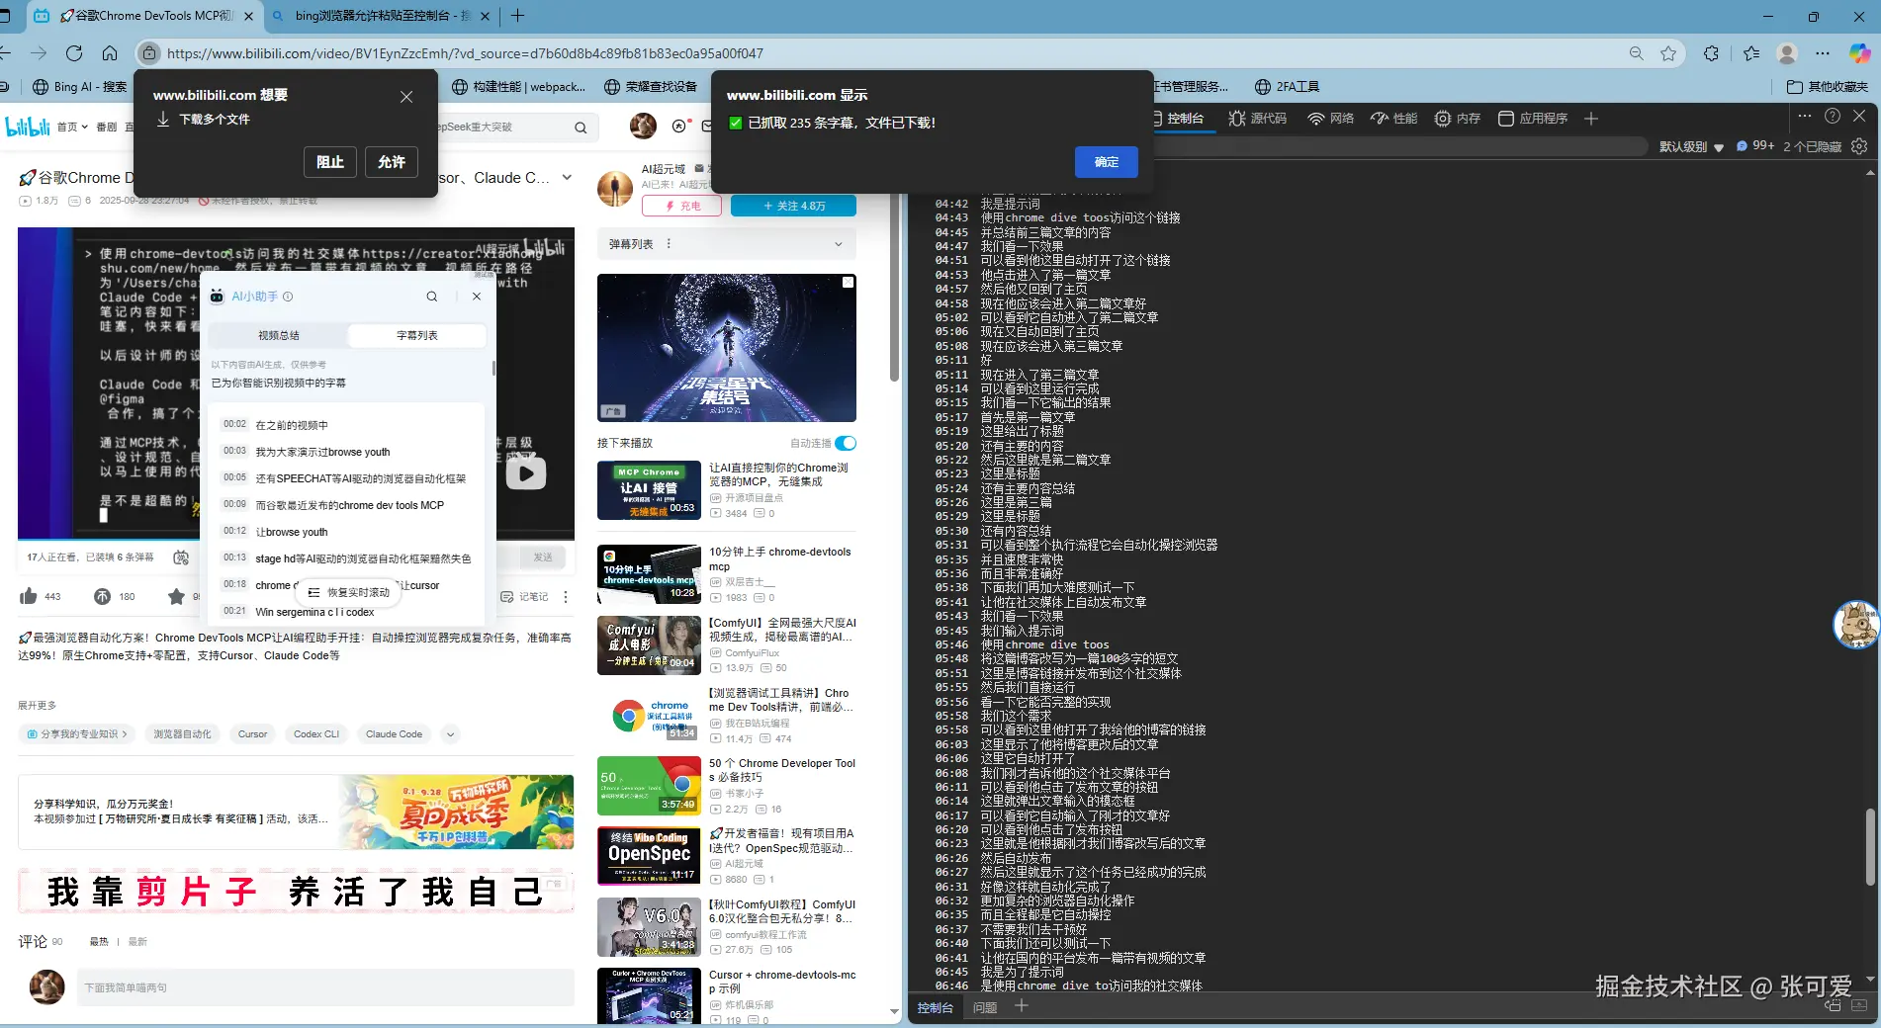Screen dimensions: 1881x1028
Task: Open the 弹幕列表 options menu dots
Action: (669, 244)
